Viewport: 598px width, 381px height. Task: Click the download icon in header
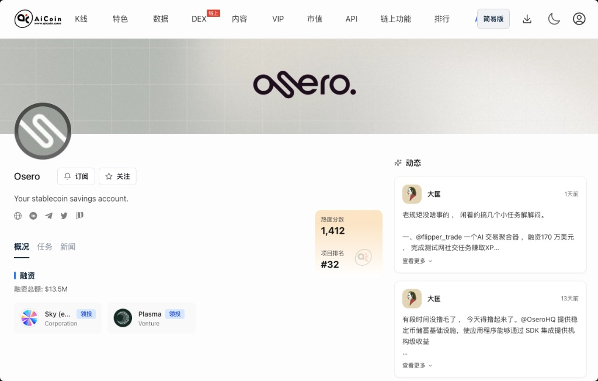527,19
